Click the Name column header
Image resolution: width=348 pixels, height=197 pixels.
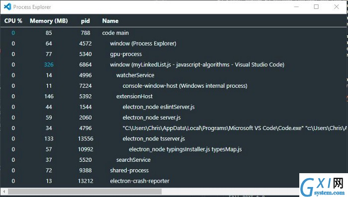(110, 21)
